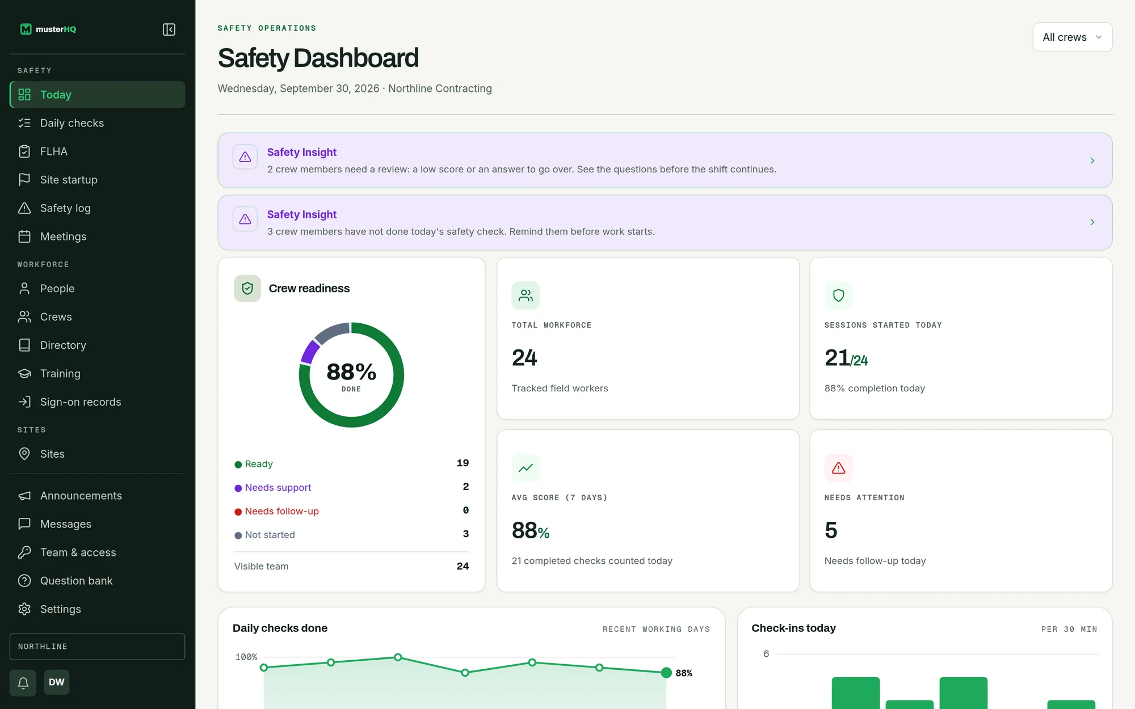
Task: Click the NORTHLINE organization selector
Action: coord(98,647)
